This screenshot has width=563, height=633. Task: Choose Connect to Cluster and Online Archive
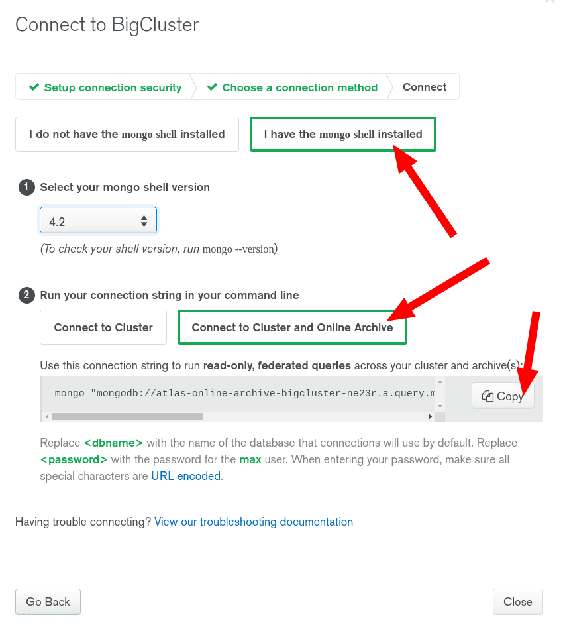tap(292, 327)
